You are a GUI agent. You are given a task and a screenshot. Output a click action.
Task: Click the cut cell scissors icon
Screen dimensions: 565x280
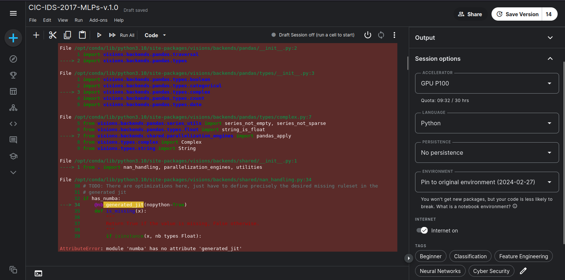coord(53,35)
